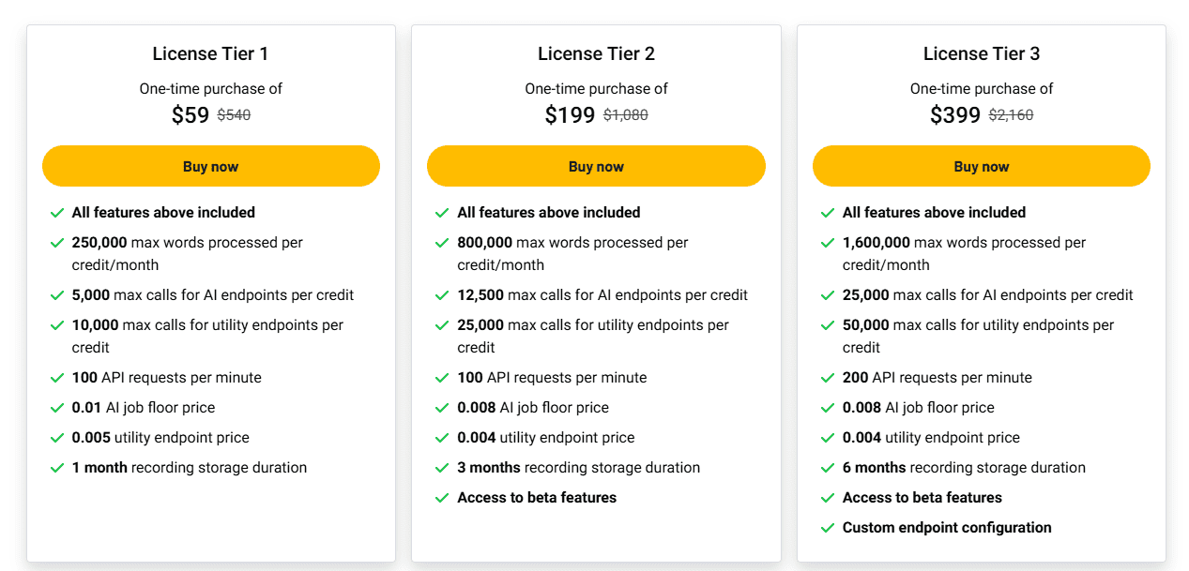
Task: Click the License Tier 1 heading
Action: 211,53
